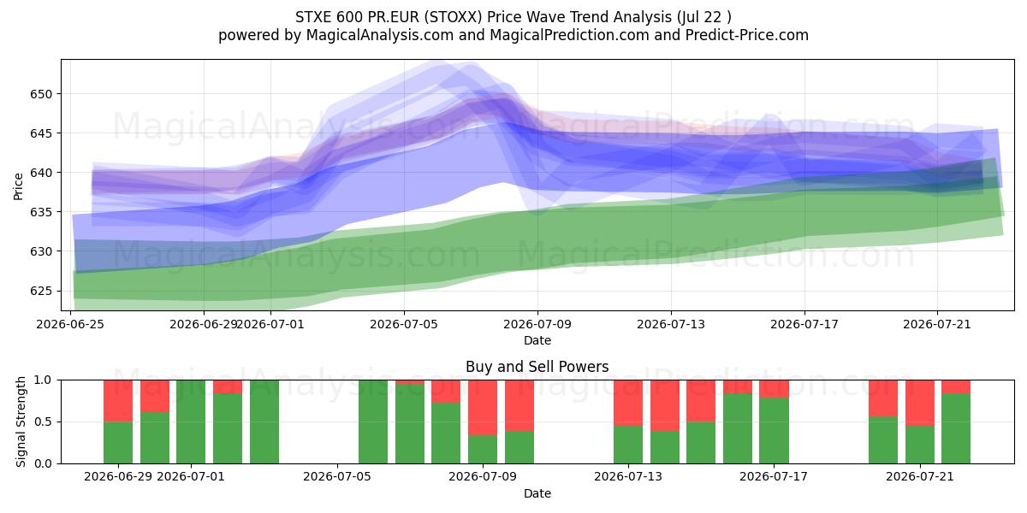Click the 645 price tick label
The image size is (1027, 513).
43,133
